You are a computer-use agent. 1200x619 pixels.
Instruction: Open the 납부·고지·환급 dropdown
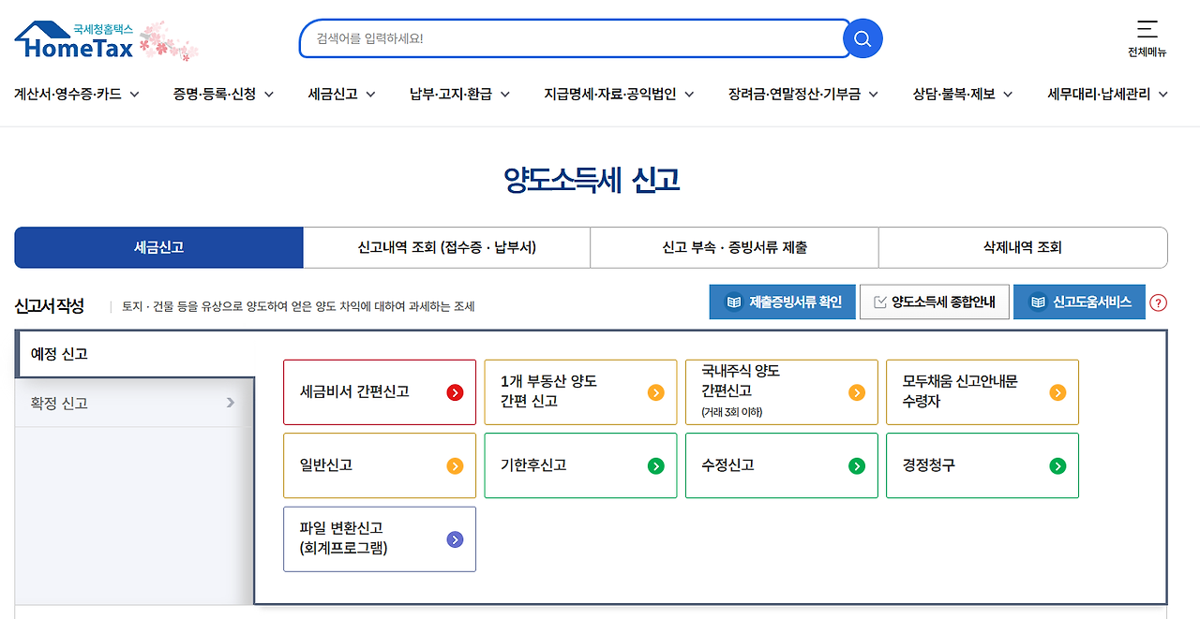pyautogui.click(x=457, y=94)
